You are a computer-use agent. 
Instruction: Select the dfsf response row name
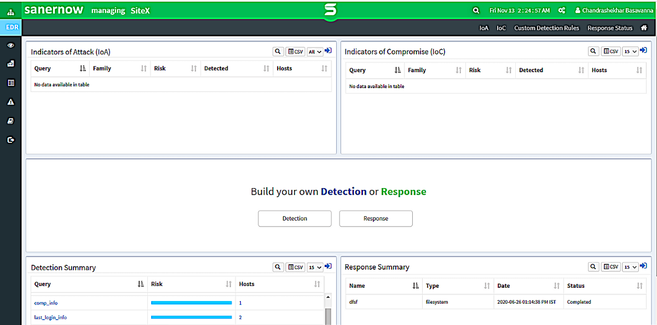tap(353, 302)
